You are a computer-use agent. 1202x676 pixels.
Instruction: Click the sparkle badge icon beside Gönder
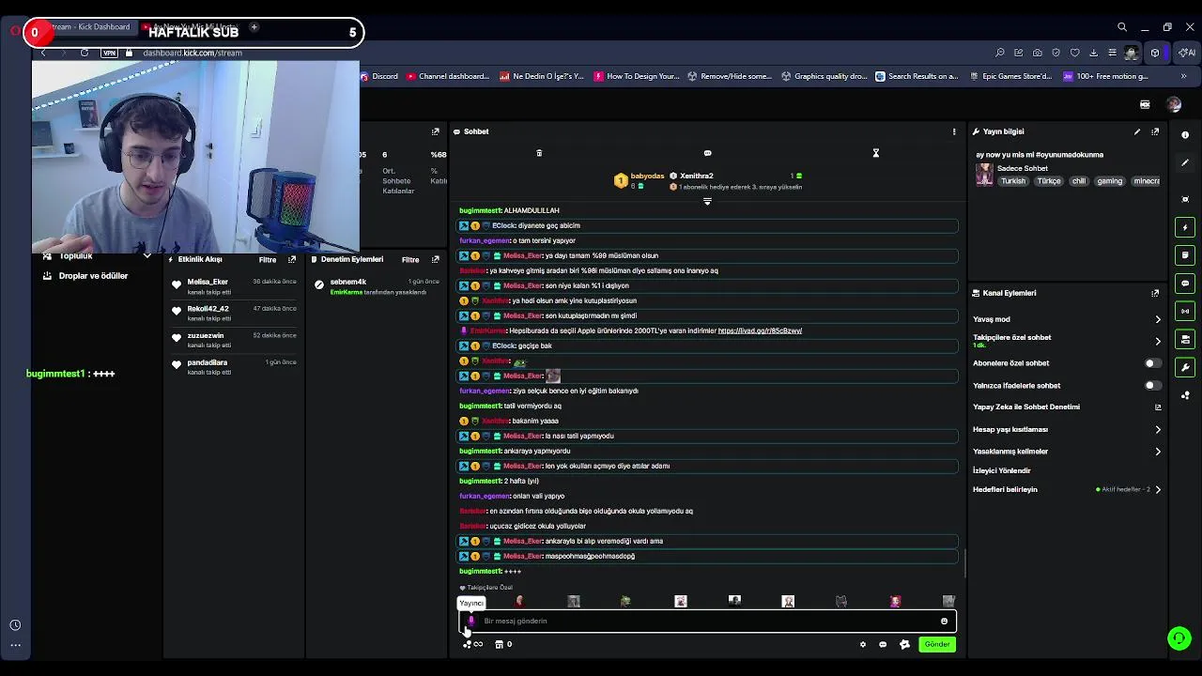pyautogui.click(x=904, y=644)
